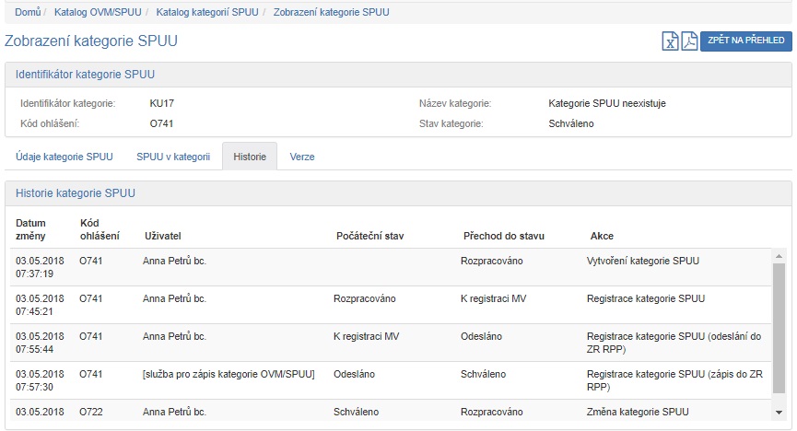Navigate to Katalog kategorií SPUU breadcrumb
797x431 pixels.
[207, 12]
